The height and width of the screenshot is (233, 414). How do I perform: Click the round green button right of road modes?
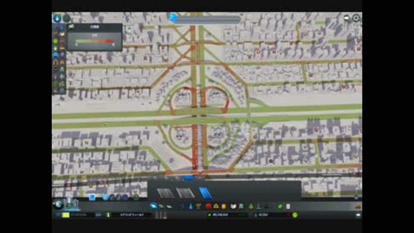coord(136,197)
